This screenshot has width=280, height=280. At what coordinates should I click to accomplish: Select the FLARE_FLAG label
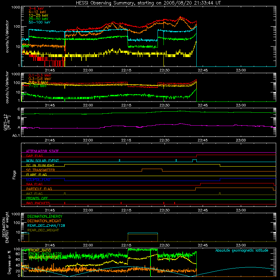click(x=36, y=175)
